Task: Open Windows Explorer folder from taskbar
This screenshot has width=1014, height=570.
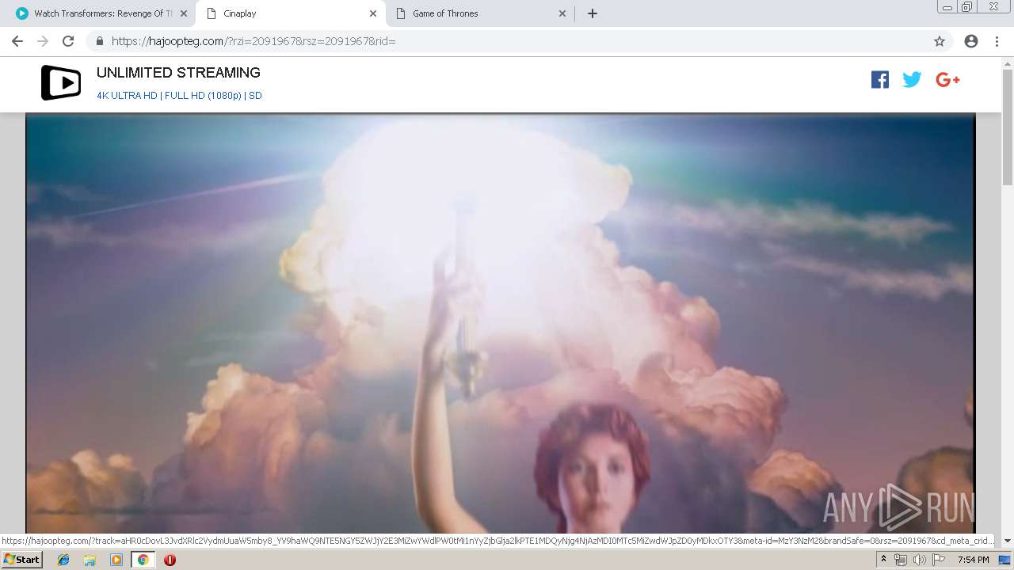Action: [90, 560]
